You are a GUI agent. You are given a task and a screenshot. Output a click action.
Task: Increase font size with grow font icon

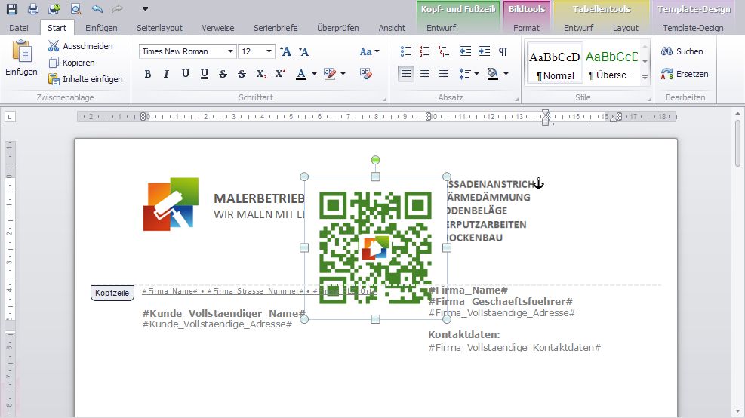click(285, 51)
